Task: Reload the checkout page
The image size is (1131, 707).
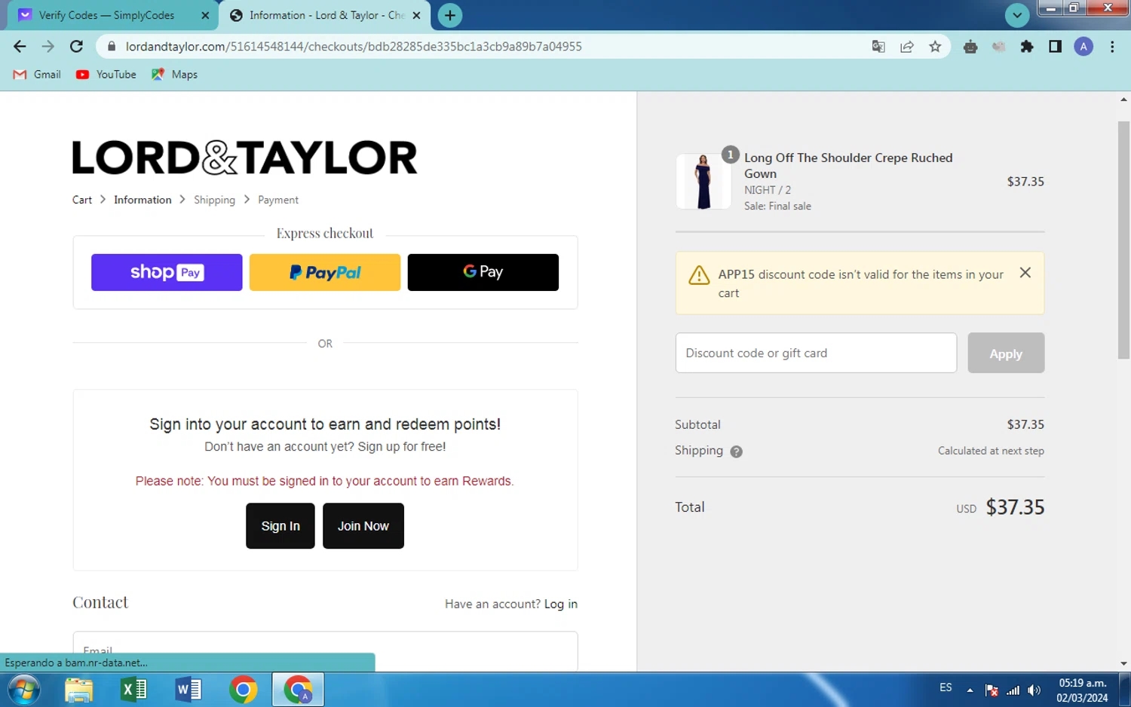Action: (x=76, y=47)
